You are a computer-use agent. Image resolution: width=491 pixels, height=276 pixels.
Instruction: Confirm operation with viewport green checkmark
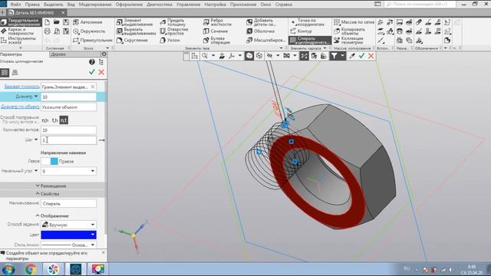(361, 56)
